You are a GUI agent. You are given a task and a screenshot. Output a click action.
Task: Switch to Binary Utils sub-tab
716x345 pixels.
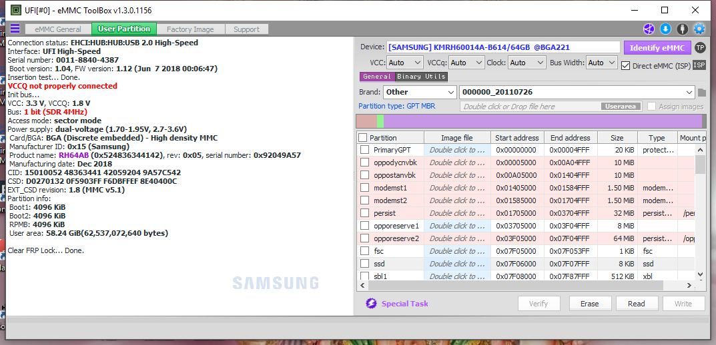[422, 77]
